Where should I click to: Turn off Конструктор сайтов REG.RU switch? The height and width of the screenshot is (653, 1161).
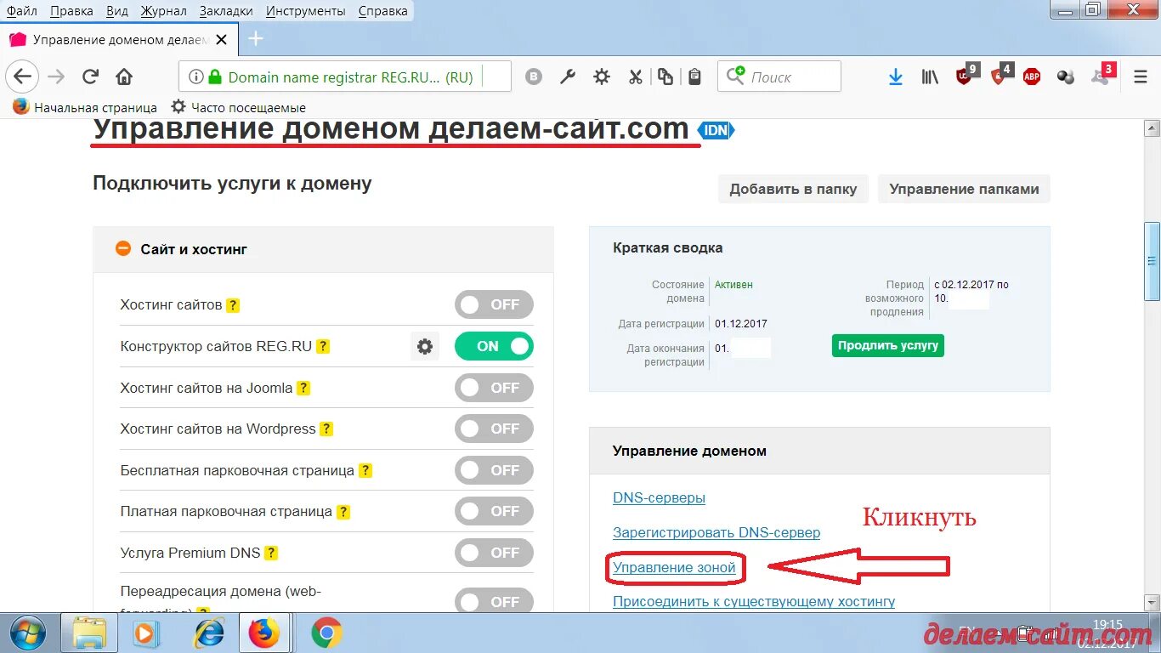pos(494,346)
